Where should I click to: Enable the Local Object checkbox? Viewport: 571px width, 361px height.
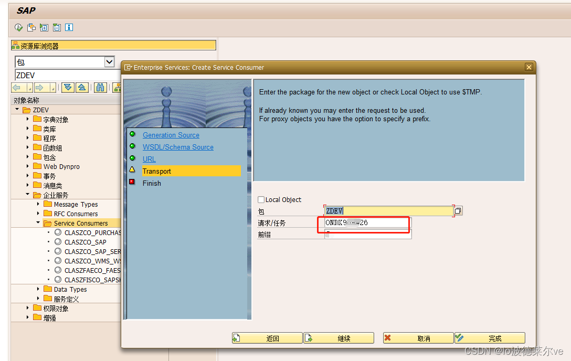pos(261,200)
